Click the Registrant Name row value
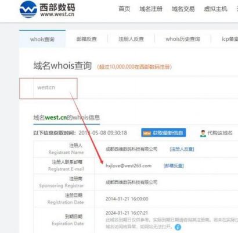238x233 pixels. 132,149
